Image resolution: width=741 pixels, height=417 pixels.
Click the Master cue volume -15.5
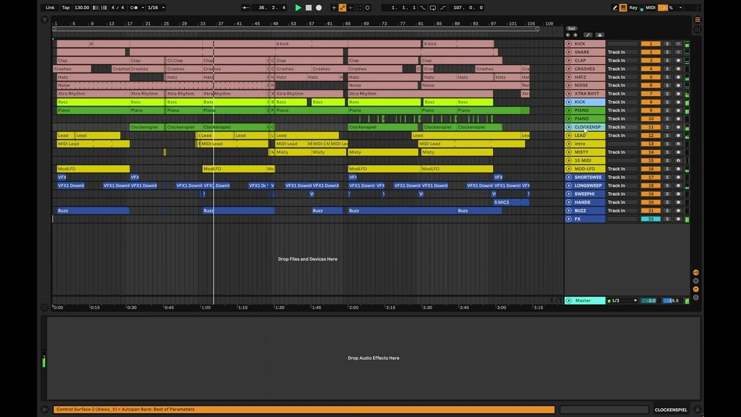click(672, 301)
